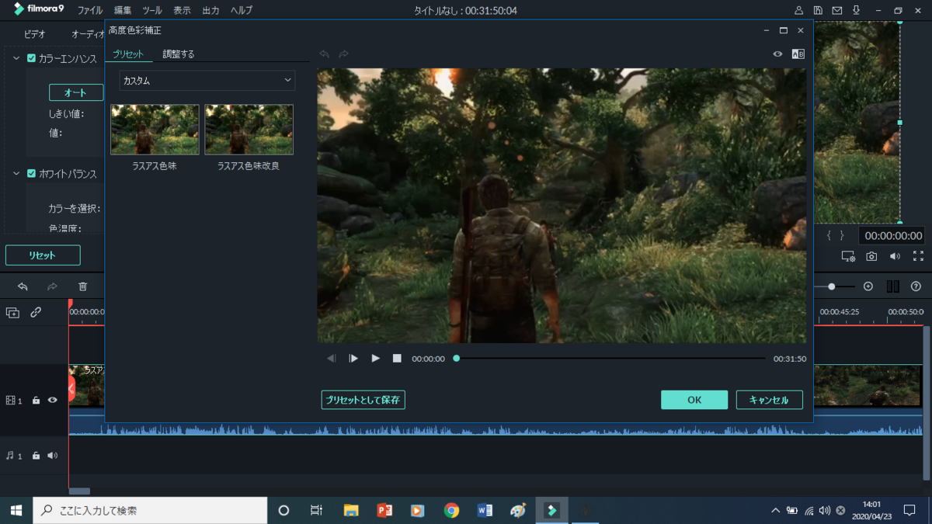
Task: Click the リセット button
Action: tap(43, 255)
